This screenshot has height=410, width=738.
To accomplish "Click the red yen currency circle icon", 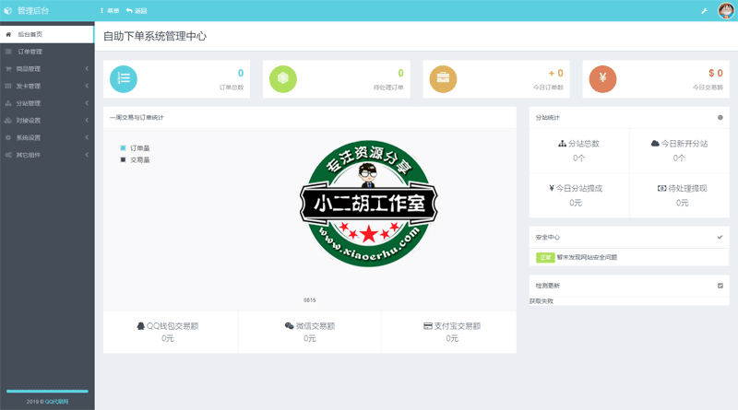I will coord(602,79).
